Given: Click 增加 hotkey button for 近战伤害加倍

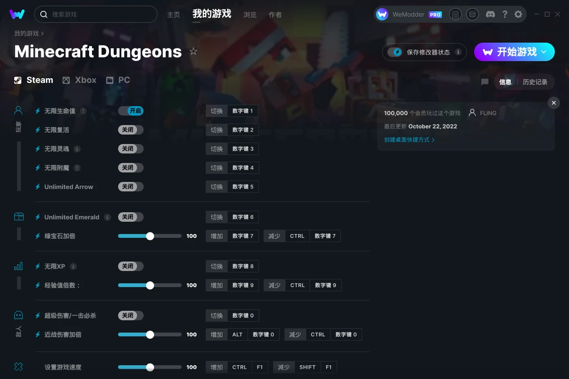Looking at the screenshot, I should tap(217, 334).
